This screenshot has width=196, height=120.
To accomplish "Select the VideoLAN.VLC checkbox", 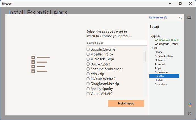I will (x=88, y=94).
